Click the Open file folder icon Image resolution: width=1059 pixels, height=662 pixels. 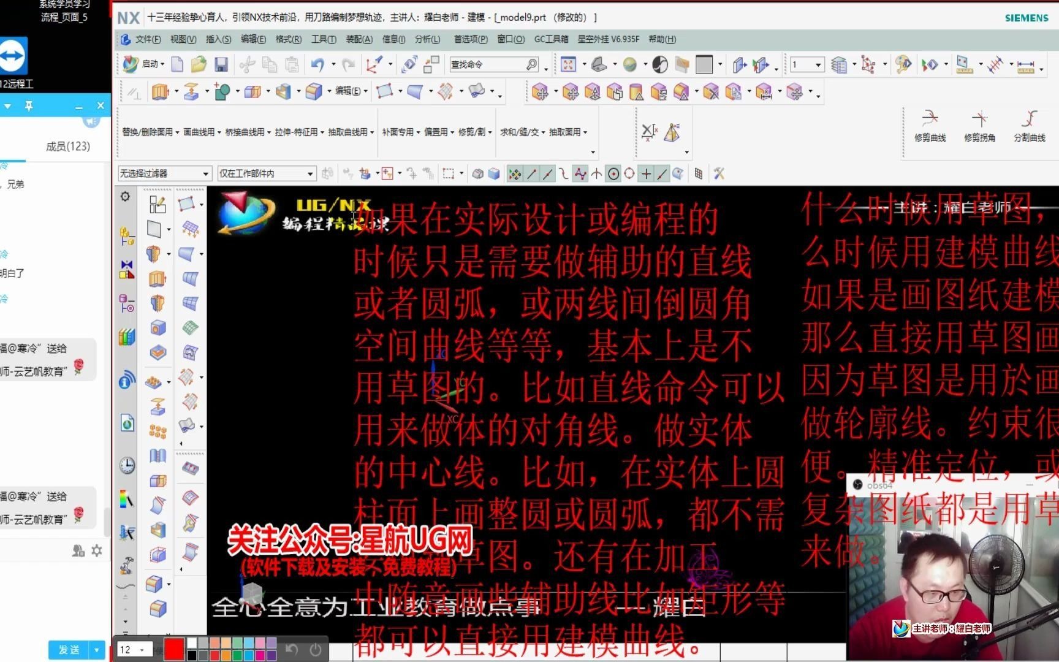[199, 64]
